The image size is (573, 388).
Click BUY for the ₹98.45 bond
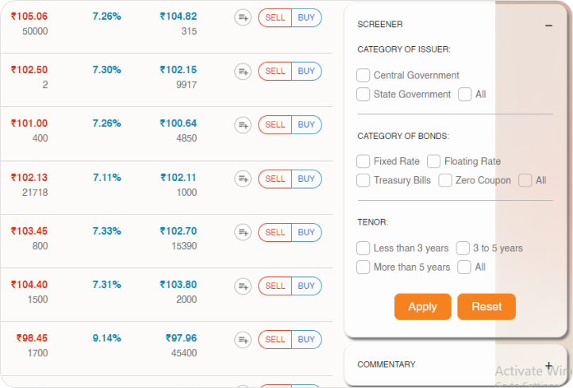[306, 340]
